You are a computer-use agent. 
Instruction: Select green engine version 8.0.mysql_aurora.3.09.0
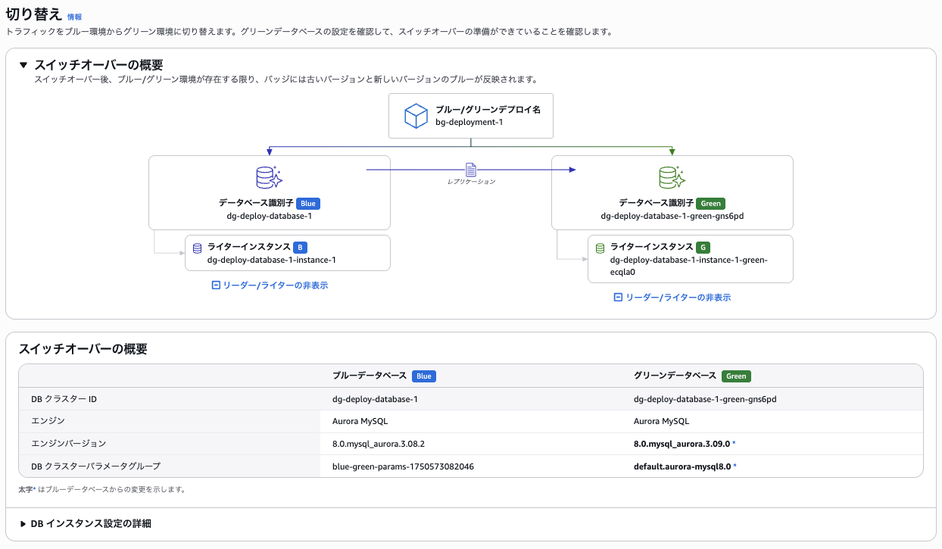pyautogui.click(x=682, y=444)
